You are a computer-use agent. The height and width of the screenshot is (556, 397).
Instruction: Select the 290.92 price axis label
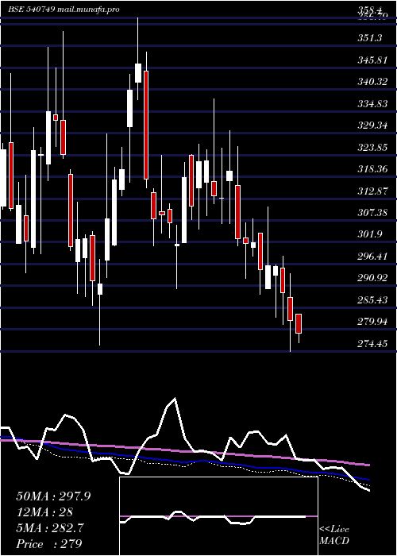pos(372,278)
